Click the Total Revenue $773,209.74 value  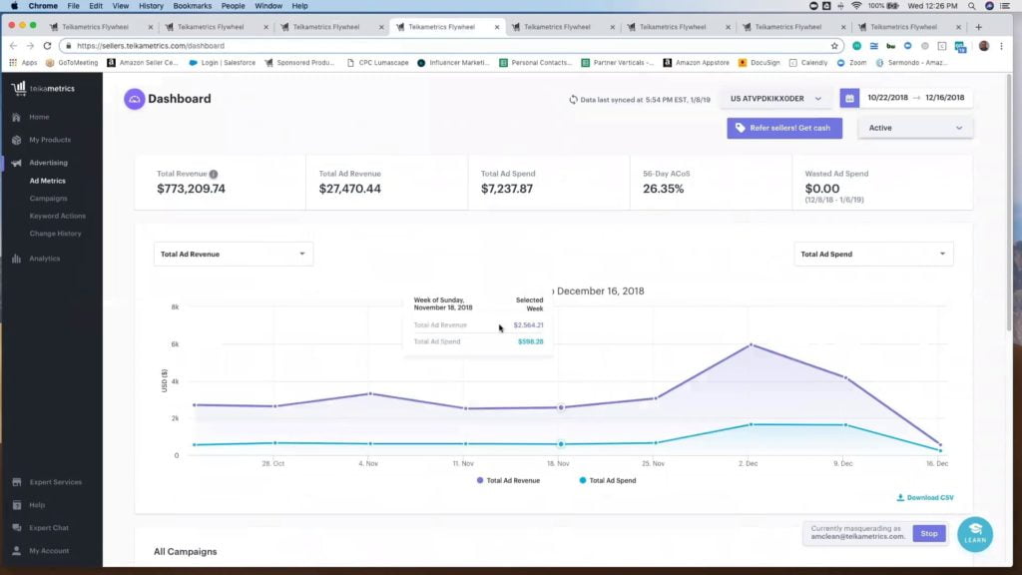coord(191,189)
